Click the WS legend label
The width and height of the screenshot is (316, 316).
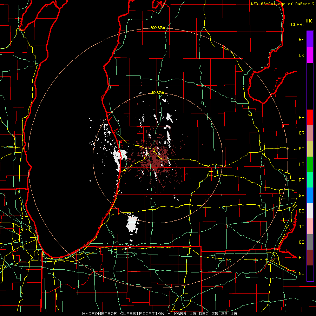(301, 196)
